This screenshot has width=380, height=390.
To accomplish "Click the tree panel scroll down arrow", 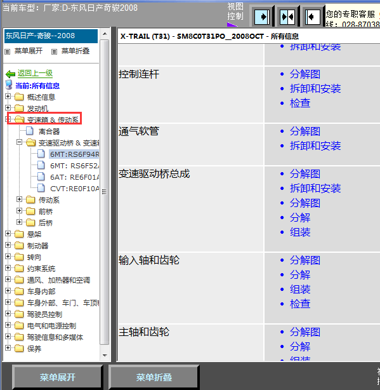I will pyautogui.click(x=105, y=356).
